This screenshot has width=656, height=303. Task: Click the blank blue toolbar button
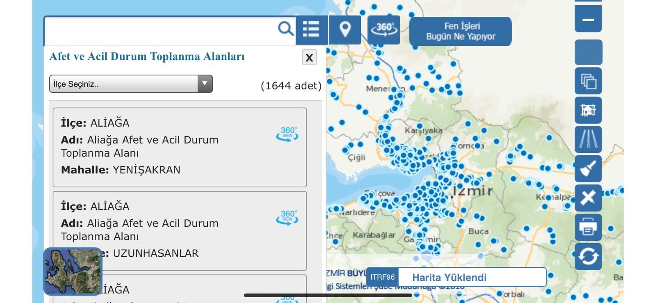pos(588,52)
